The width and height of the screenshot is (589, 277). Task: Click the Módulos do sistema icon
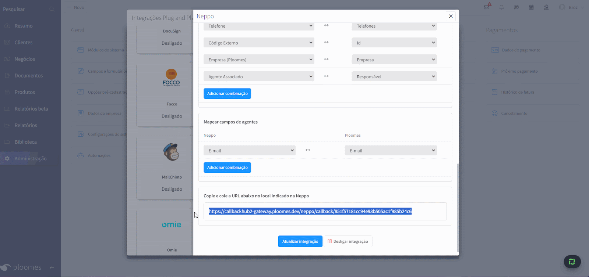coord(81,50)
